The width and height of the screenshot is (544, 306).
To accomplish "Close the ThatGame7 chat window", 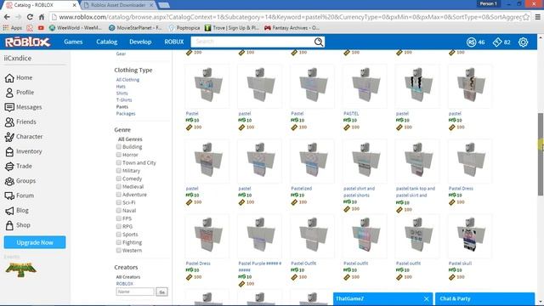I will [426, 298].
